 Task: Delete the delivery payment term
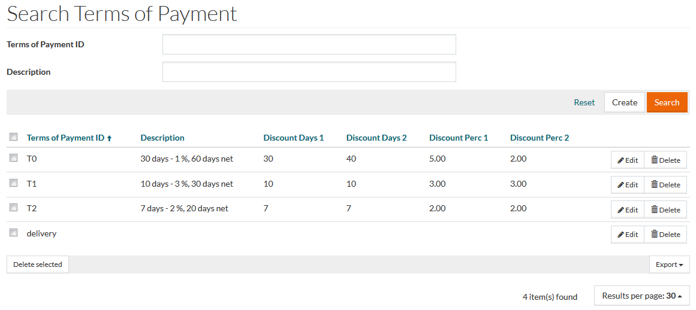click(665, 235)
